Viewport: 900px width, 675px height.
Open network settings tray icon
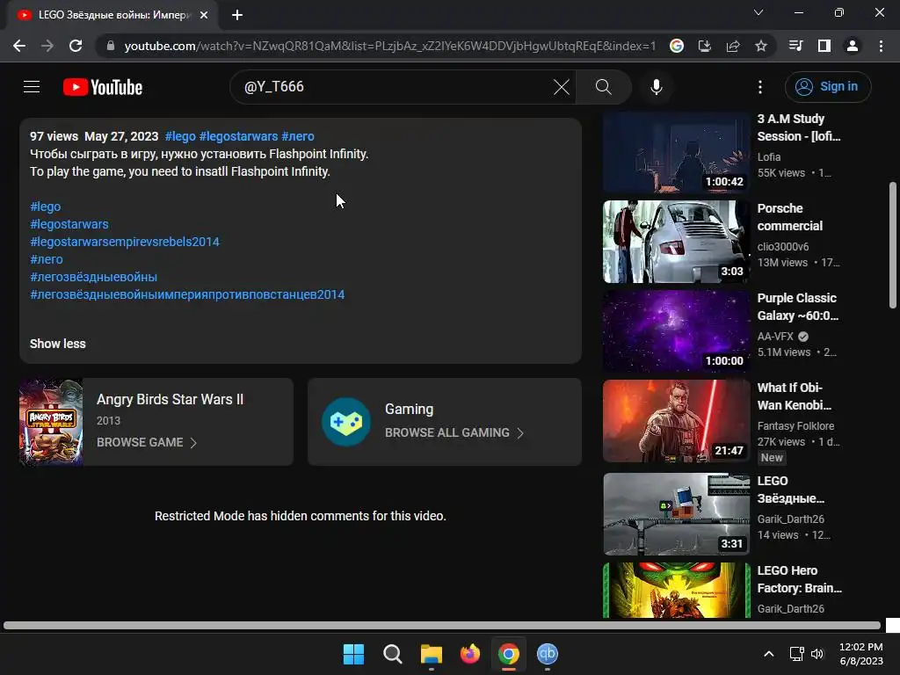(796, 654)
